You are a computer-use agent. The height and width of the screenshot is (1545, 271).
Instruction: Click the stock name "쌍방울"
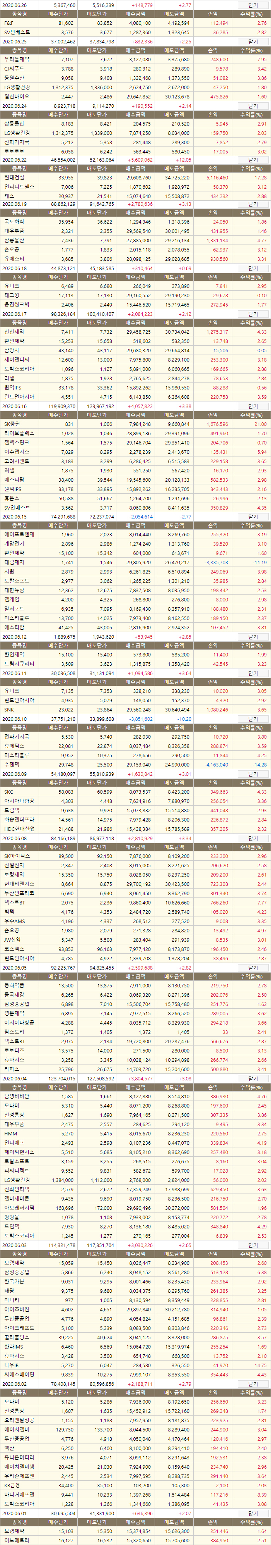pyautogui.click(x=11, y=1217)
